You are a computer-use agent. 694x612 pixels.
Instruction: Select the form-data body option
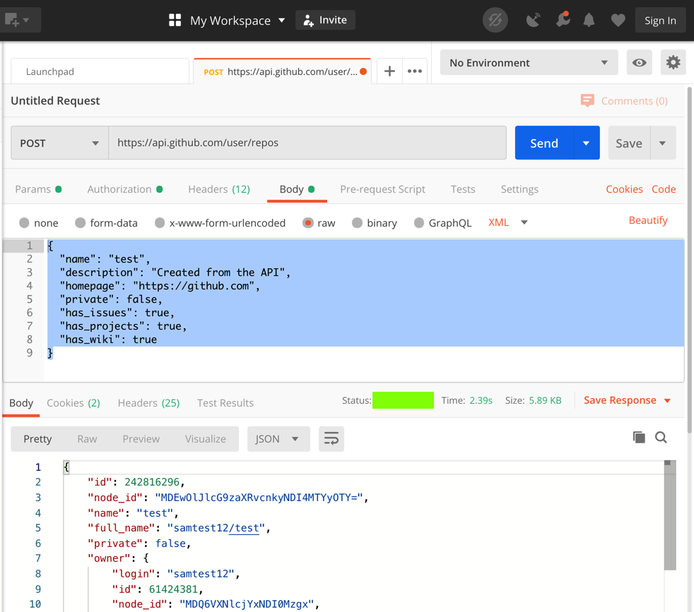(81, 223)
